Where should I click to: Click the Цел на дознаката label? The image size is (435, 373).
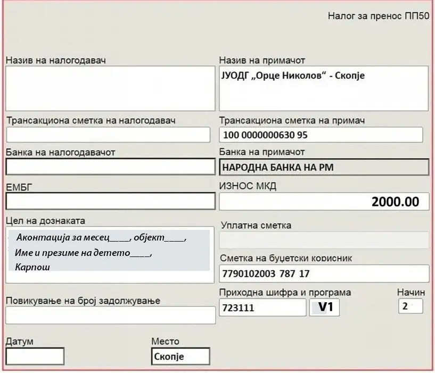(x=45, y=221)
